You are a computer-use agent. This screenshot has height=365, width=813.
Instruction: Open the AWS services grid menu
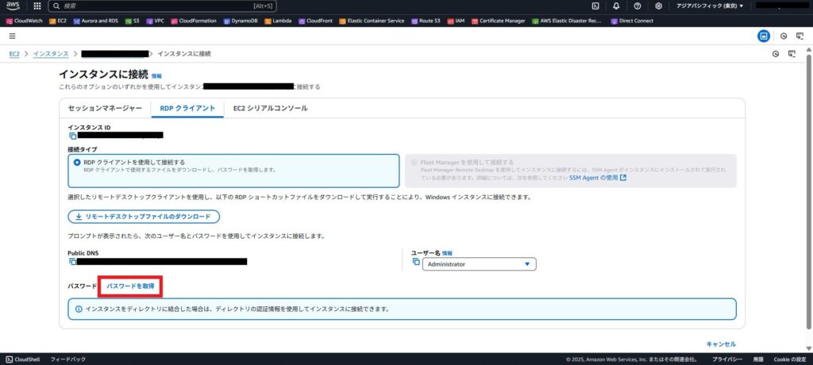click(37, 6)
